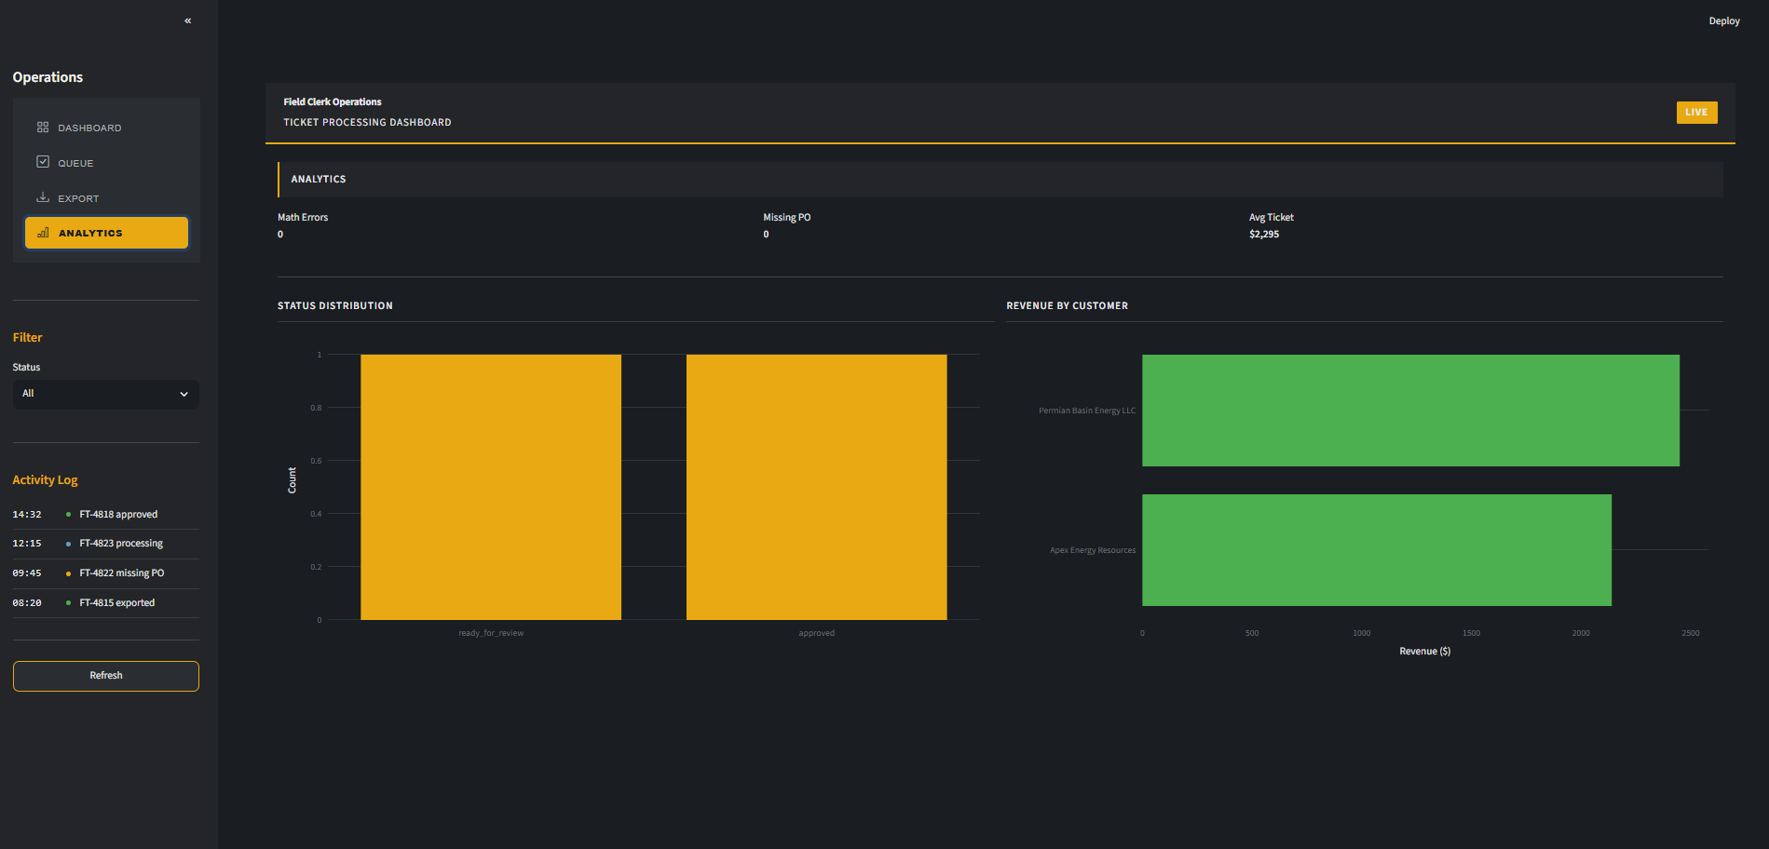Click green dot beside FT-4818 approved

68,515
